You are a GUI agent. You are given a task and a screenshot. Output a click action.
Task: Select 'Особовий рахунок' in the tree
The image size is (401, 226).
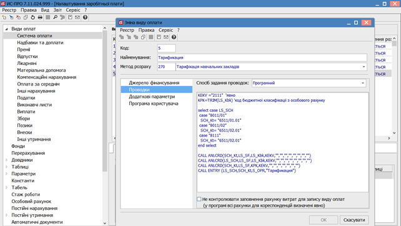pyautogui.click(x=31, y=202)
